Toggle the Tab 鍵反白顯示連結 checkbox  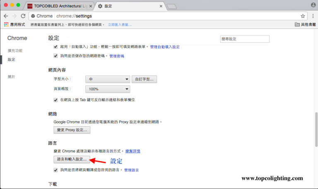coord(55,100)
